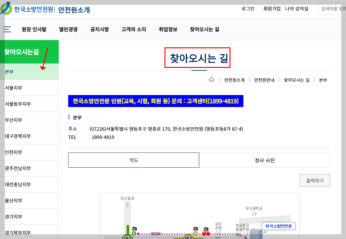Select 대전충남지부 in the sidebar
Viewport: 346px width, 239px height.
[x=29, y=184]
